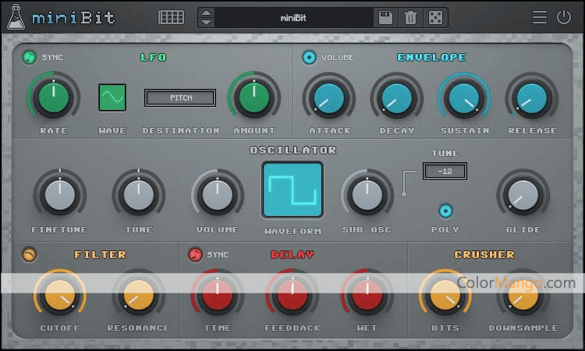Toggle the Delay Sync button
The height and width of the screenshot is (351, 585).
195,255
